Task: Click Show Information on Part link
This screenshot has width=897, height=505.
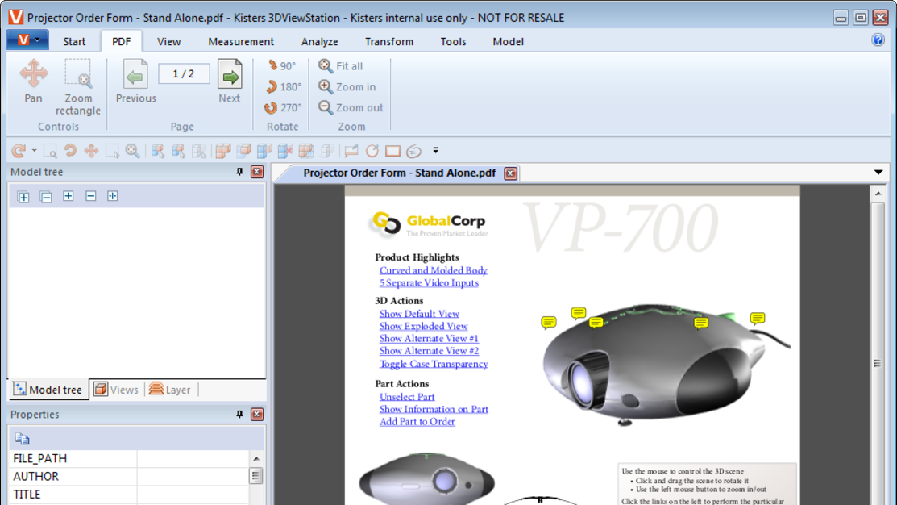Action: pyautogui.click(x=433, y=409)
